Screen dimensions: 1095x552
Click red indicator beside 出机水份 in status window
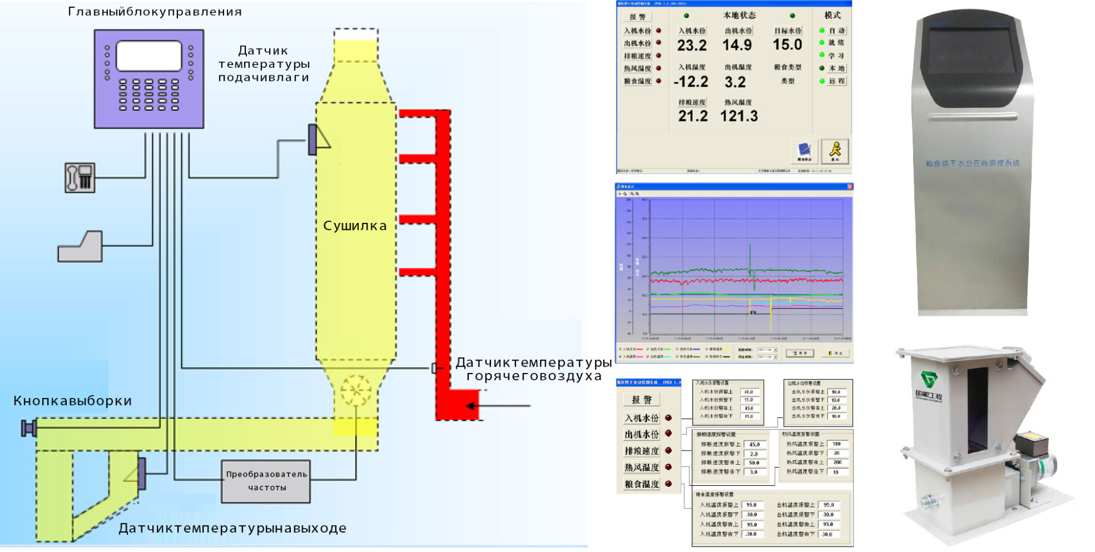pyautogui.click(x=659, y=43)
